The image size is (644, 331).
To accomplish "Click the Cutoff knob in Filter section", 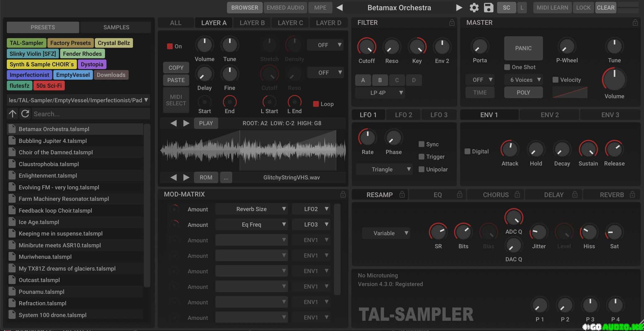I will pos(367,46).
